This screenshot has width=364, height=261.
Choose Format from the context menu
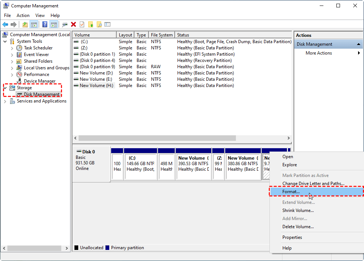291,191
